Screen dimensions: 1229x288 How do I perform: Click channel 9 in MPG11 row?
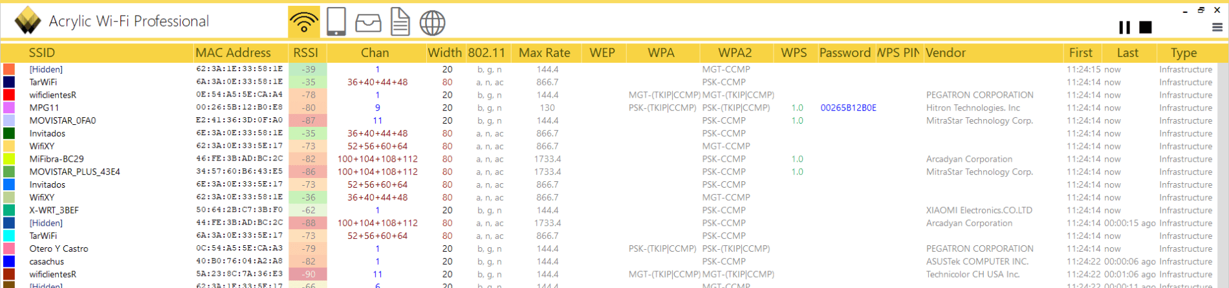(377, 107)
